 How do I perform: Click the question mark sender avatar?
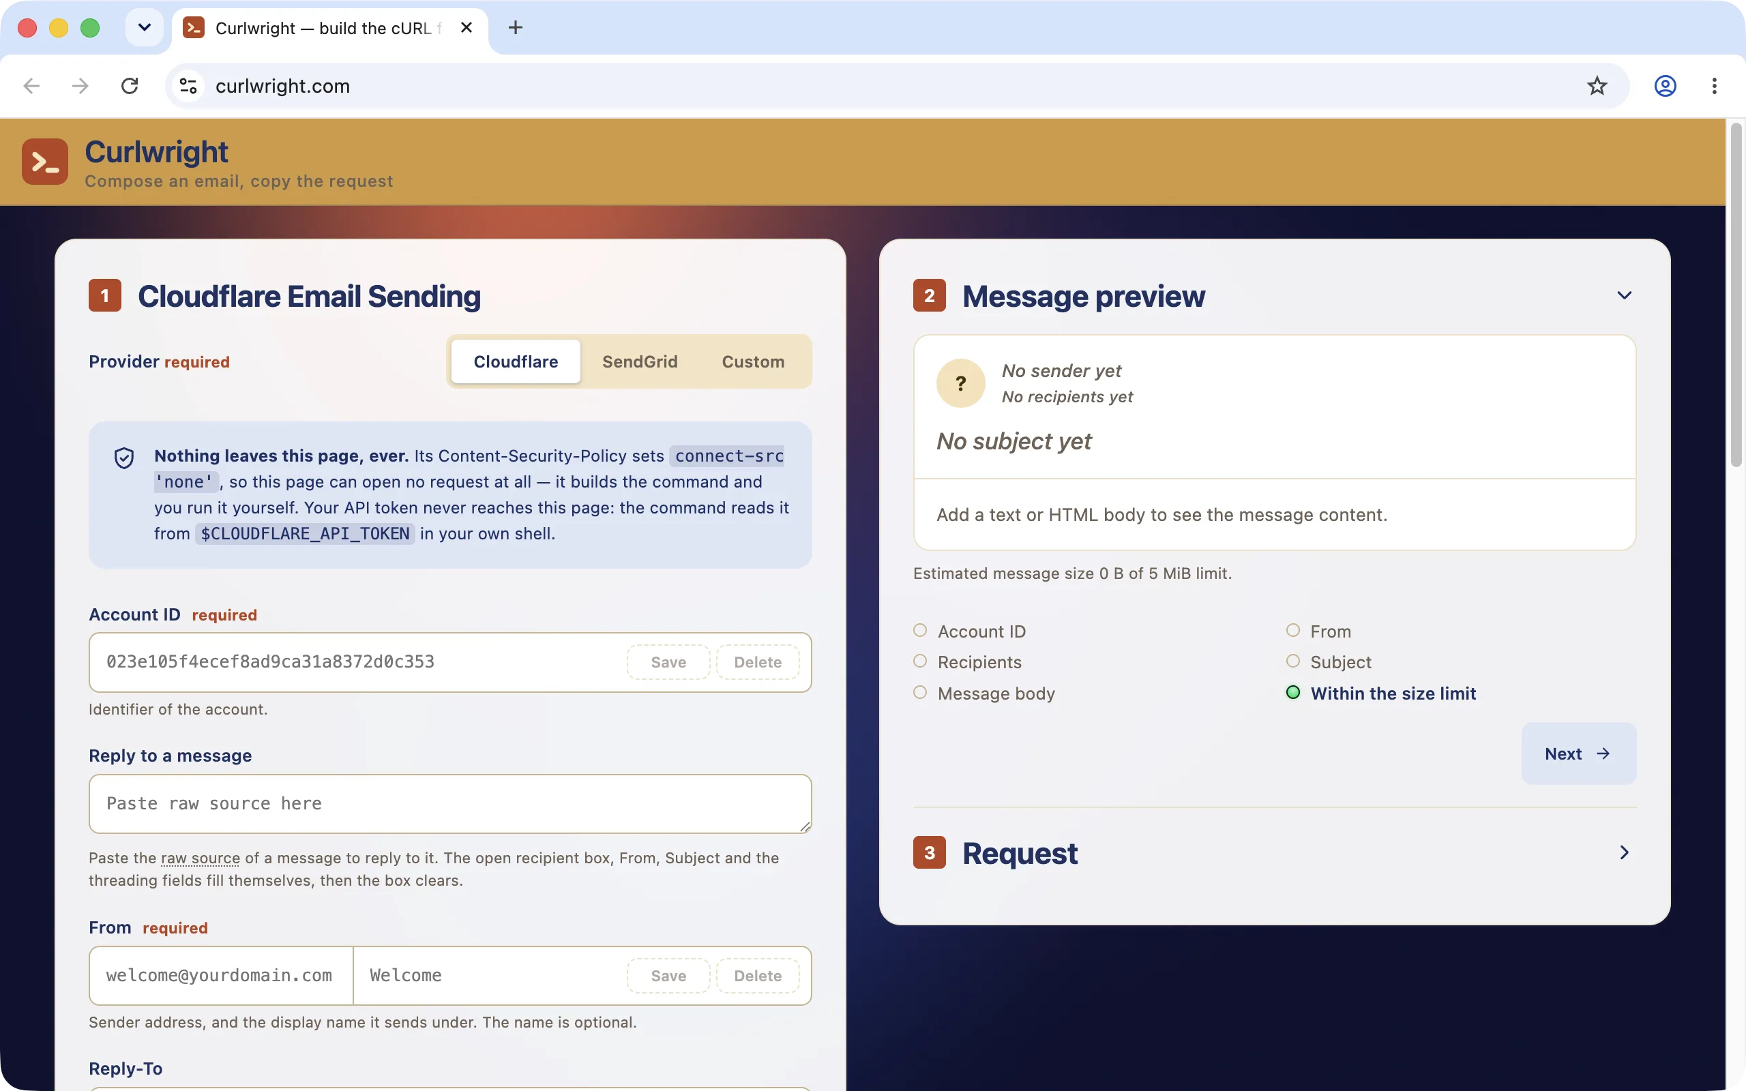click(960, 383)
